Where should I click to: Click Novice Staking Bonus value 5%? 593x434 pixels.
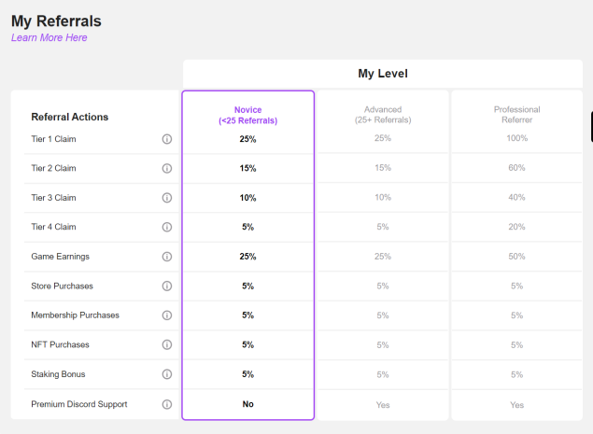click(247, 374)
